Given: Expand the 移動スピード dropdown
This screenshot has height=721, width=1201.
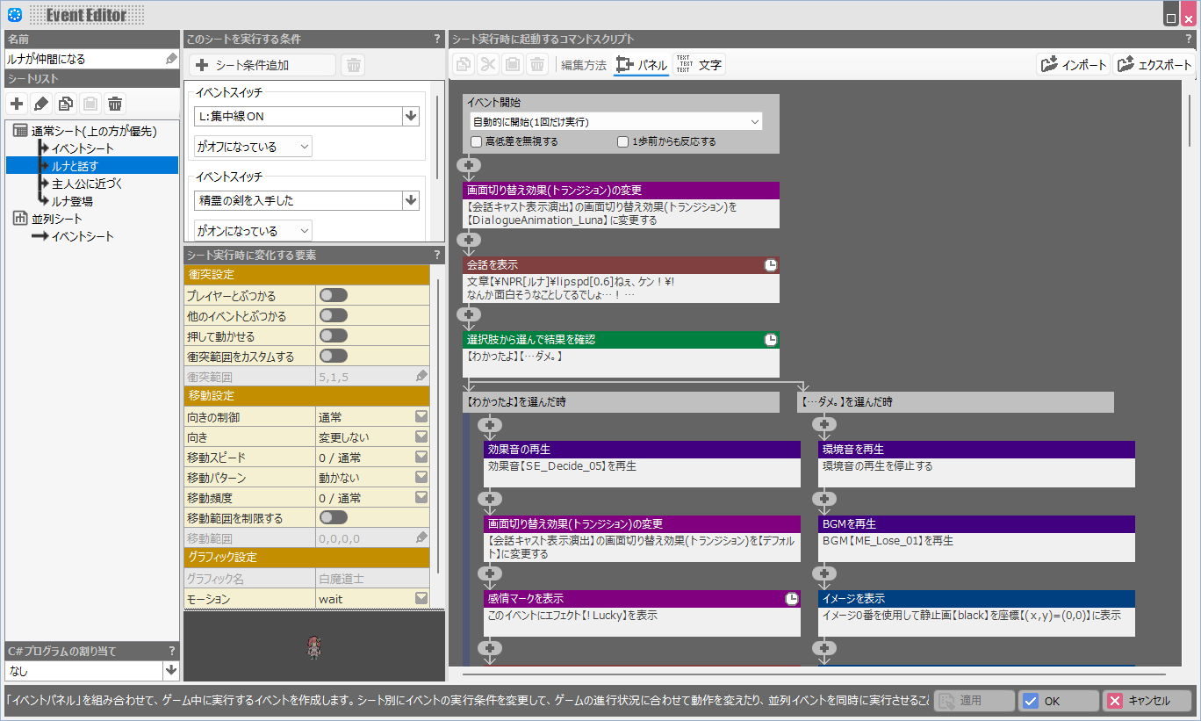Looking at the screenshot, I should pyautogui.click(x=421, y=458).
